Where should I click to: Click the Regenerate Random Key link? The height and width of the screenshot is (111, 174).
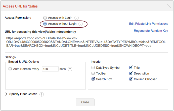coord(151,31)
